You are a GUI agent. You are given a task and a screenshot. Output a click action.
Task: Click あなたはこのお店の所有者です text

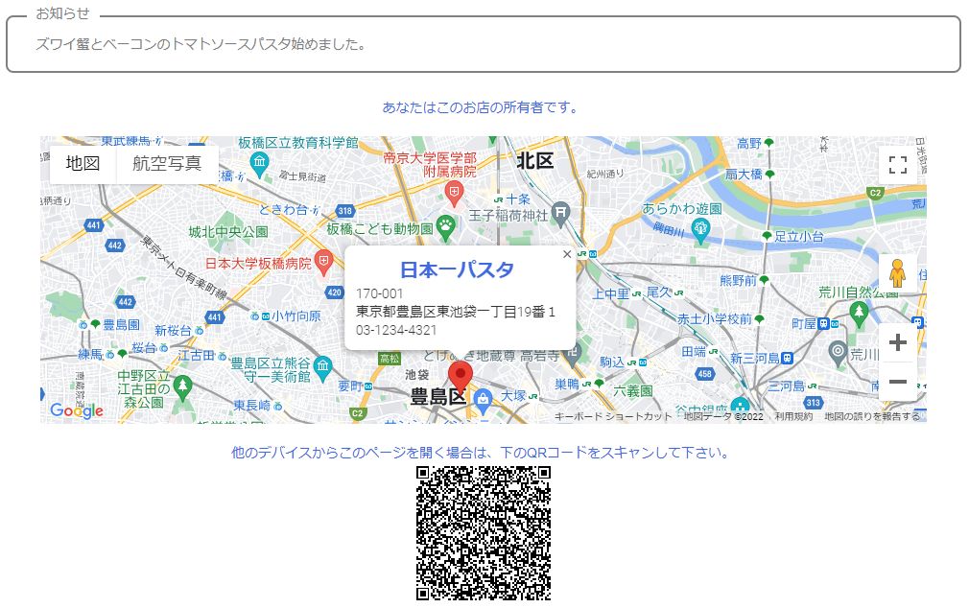[x=480, y=107]
